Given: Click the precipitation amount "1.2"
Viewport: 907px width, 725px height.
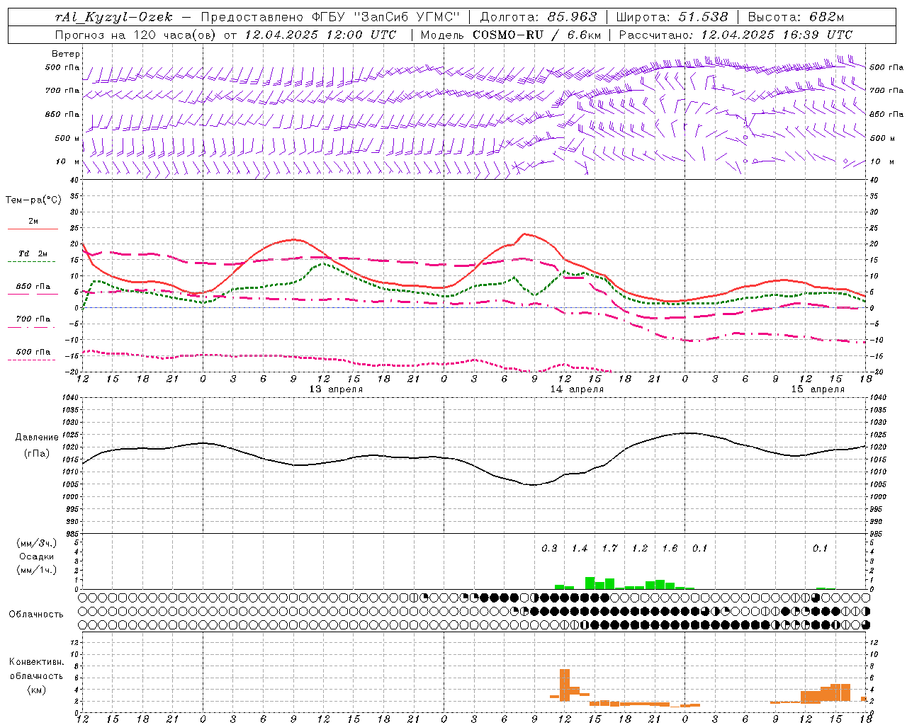Looking at the screenshot, I should pyautogui.click(x=640, y=549).
